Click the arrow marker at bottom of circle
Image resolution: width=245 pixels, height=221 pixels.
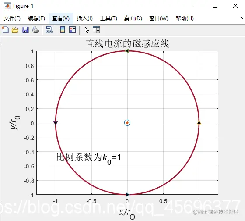click(128, 195)
